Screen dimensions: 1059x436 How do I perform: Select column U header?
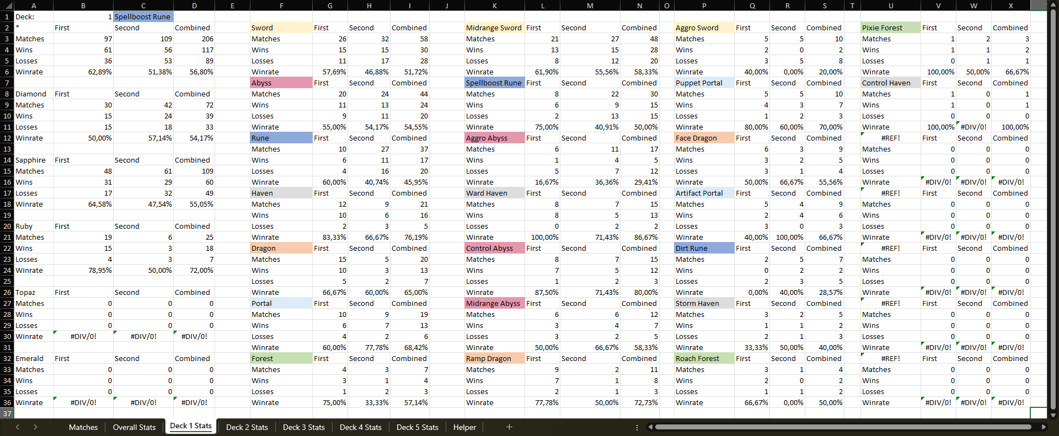point(891,6)
